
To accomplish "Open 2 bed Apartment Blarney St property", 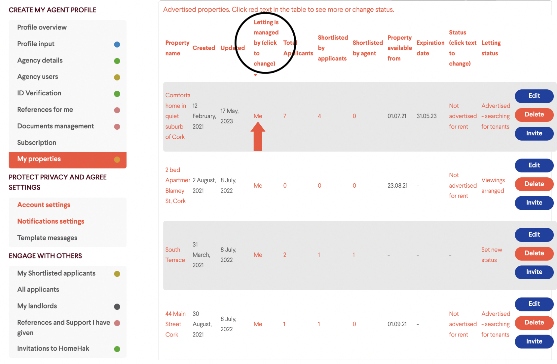I will pyautogui.click(x=178, y=186).
